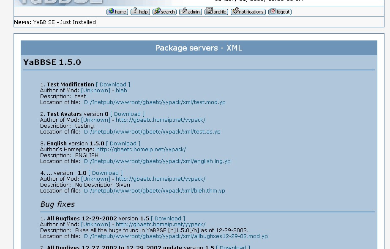
Task: Open the bleh.thm.yp file location link
Action: [155, 191]
